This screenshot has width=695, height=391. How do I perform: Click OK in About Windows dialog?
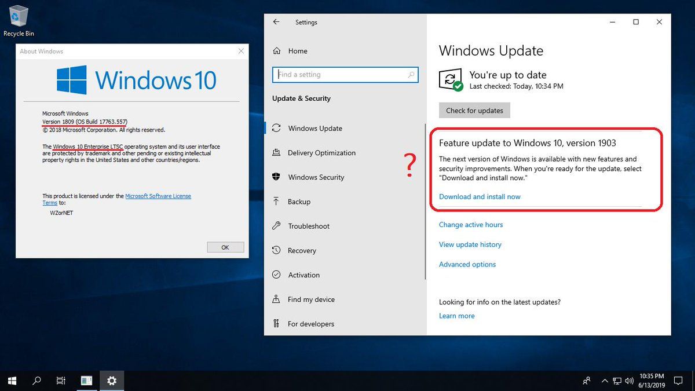point(225,247)
